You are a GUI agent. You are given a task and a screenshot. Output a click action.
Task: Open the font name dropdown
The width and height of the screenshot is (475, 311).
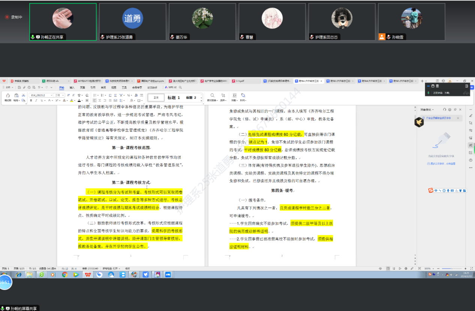pos(41,95)
